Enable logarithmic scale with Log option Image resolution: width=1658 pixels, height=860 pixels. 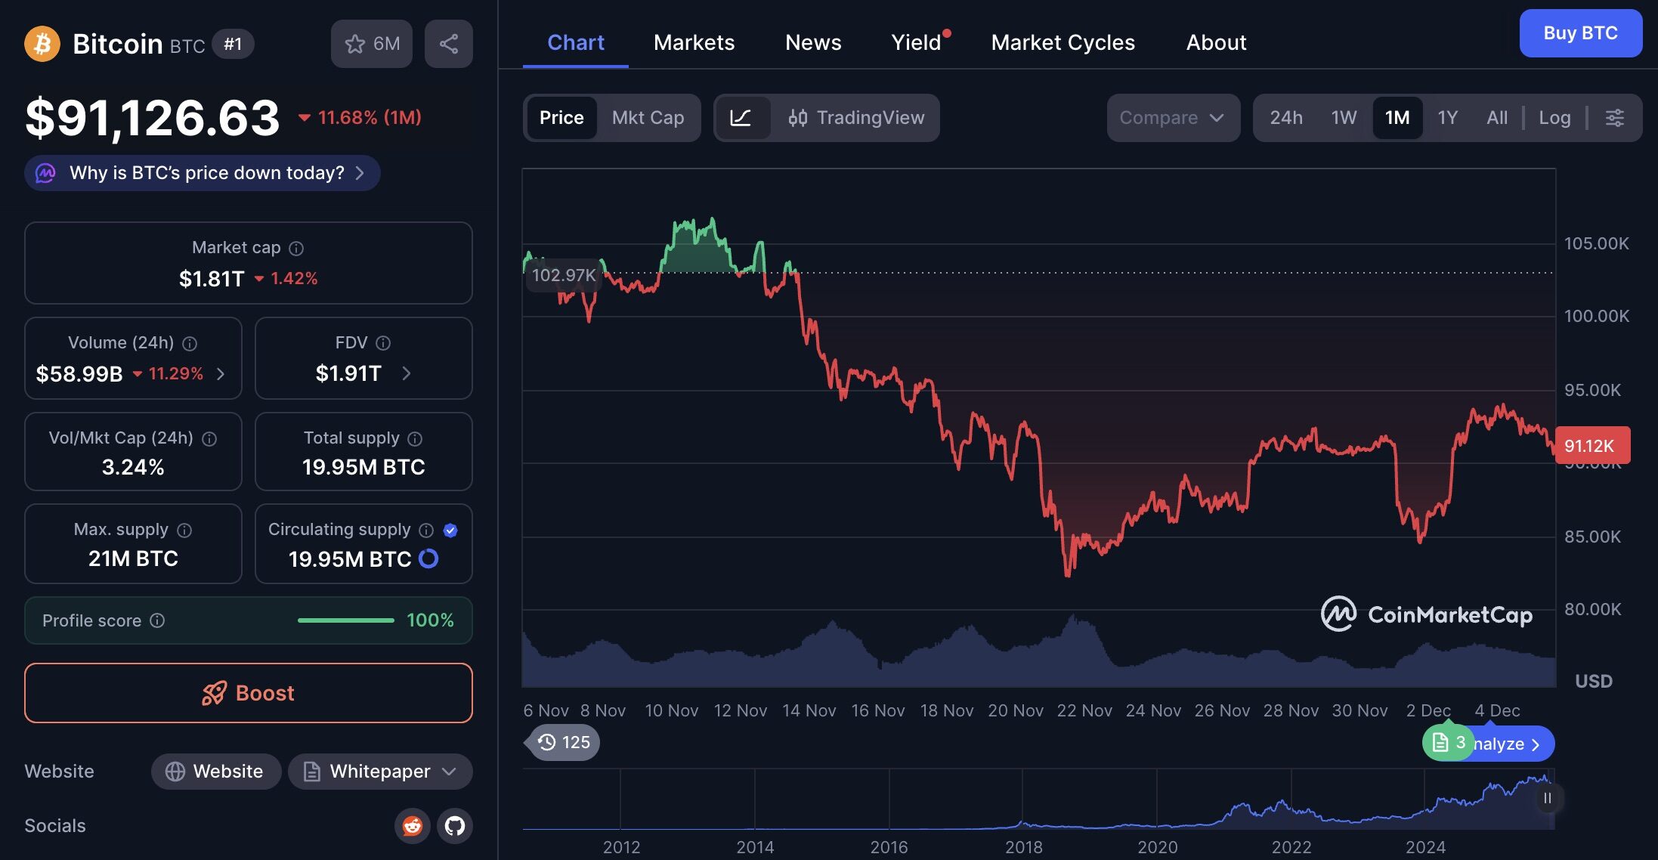[x=1554, y=118]
